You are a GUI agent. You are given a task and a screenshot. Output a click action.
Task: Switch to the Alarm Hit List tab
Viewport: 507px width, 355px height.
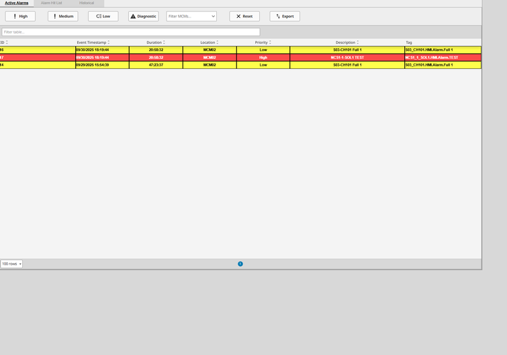tap(51, 3)
